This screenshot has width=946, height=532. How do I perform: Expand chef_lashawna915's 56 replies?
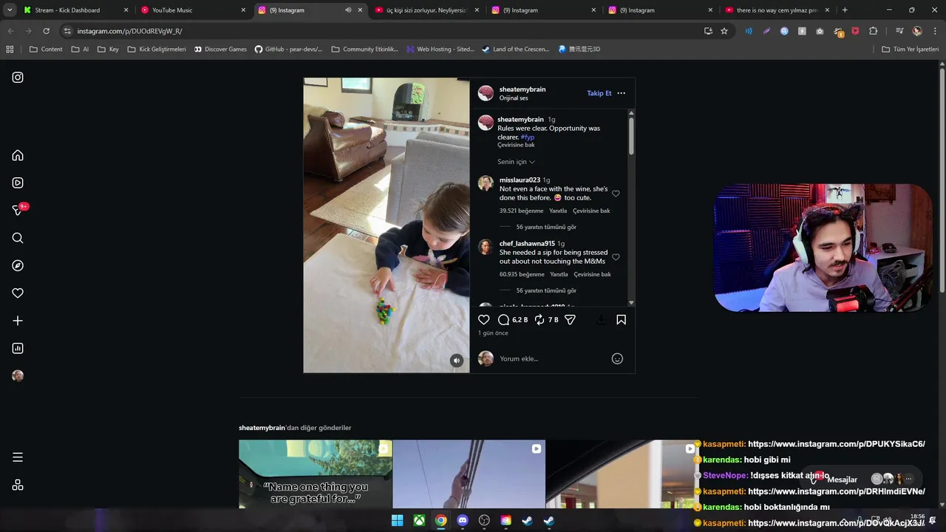coord(546,291)
